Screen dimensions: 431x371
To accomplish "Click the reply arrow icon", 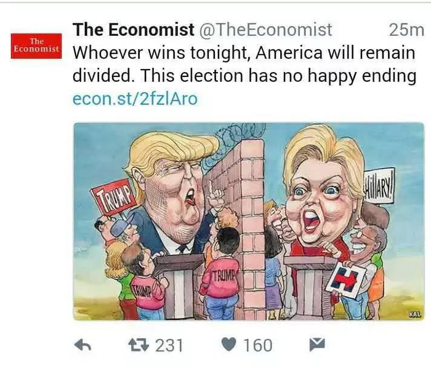I will point(83,345).
